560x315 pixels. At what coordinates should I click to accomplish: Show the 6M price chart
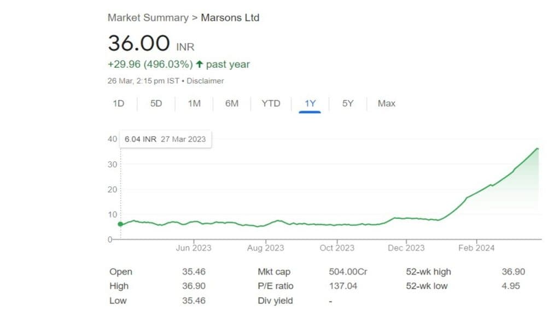[x=232, y=103]
